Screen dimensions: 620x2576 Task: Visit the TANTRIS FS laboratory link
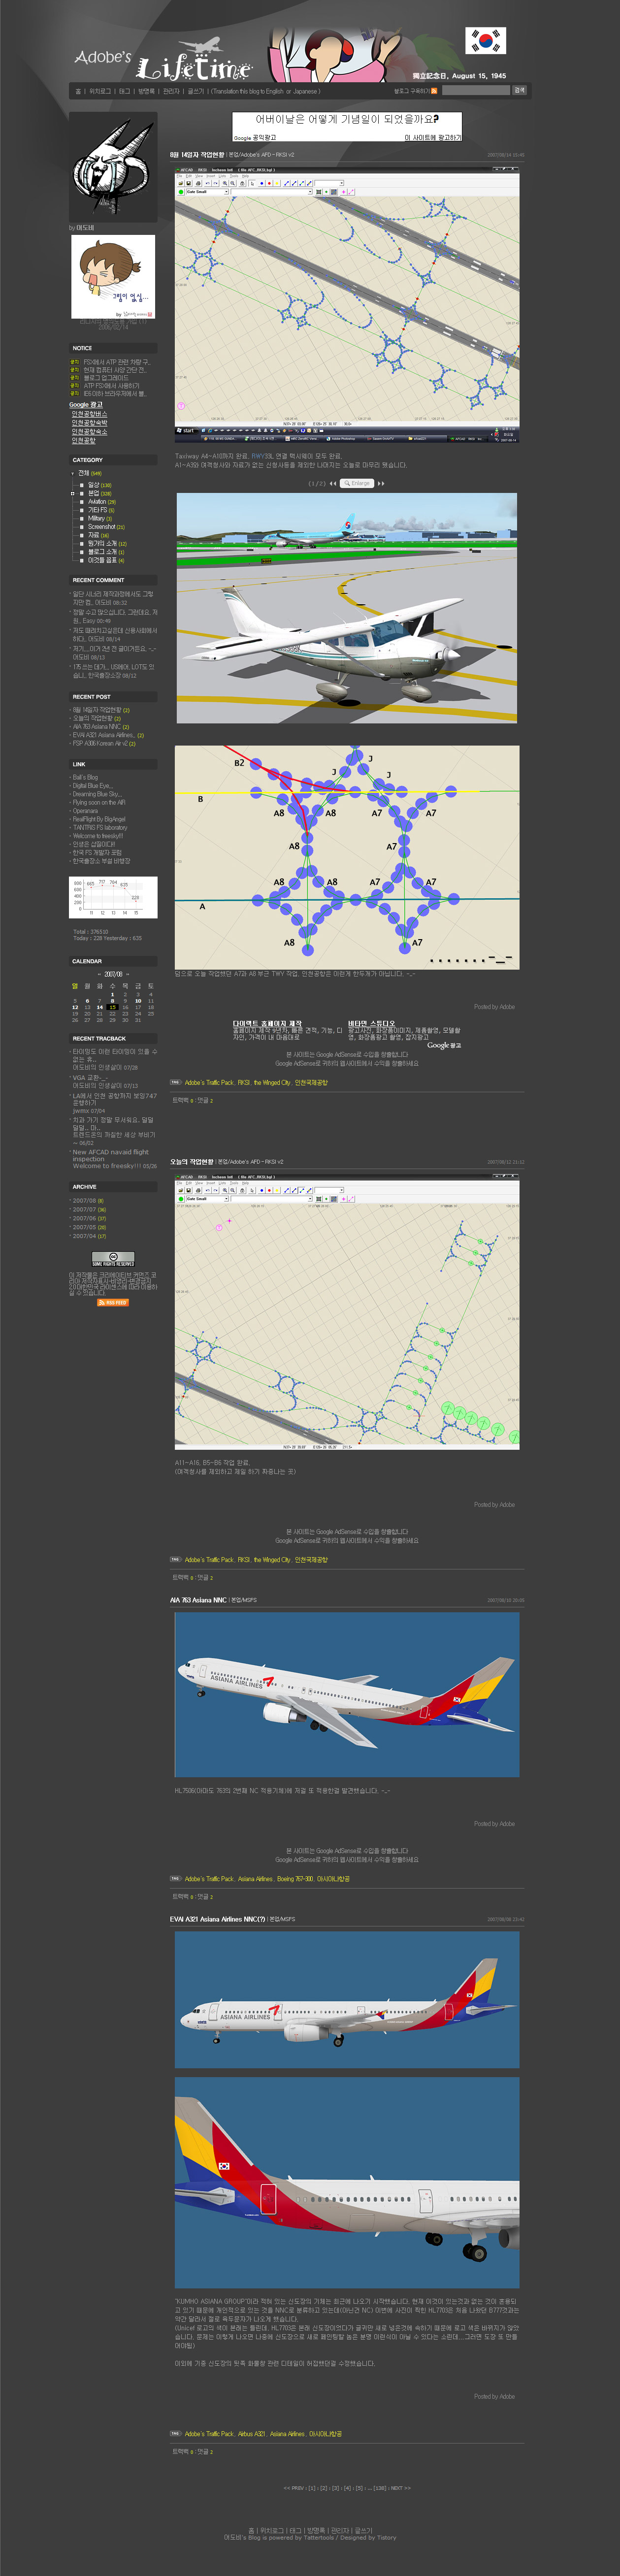pyautogui.click(x=100, y=828)
